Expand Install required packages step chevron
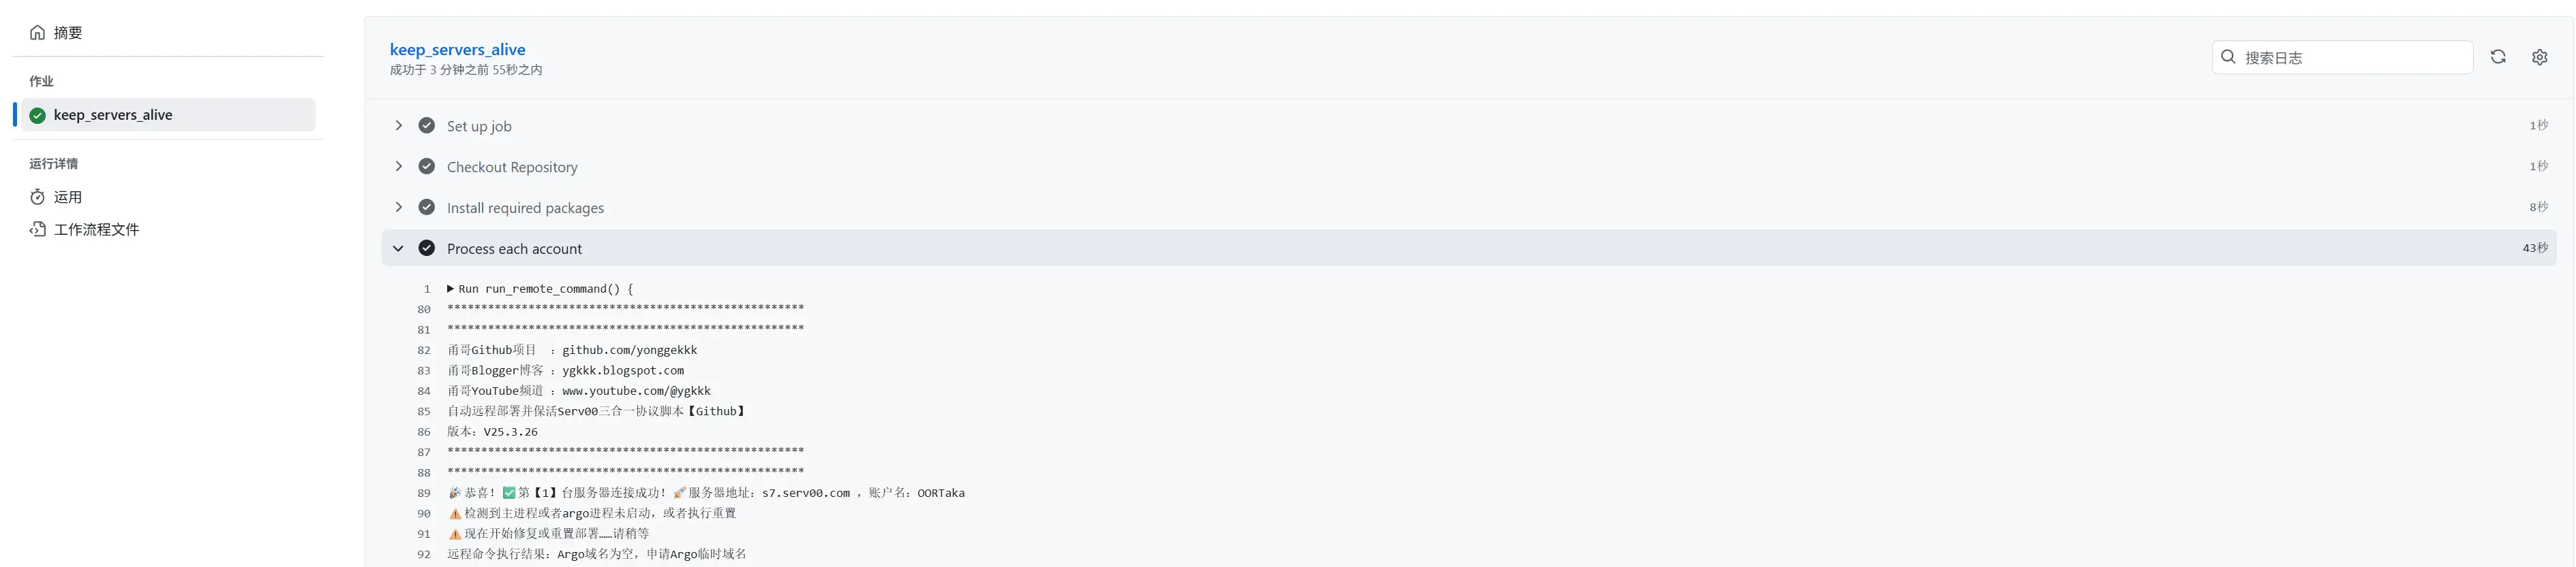The width and height of the screenshot is (2576, 567). [398, 208]
